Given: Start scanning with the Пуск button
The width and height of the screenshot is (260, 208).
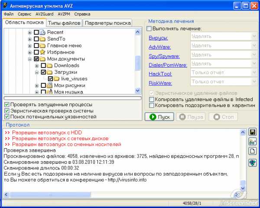Looking at the screenshot, I should (x=159, y=117).
